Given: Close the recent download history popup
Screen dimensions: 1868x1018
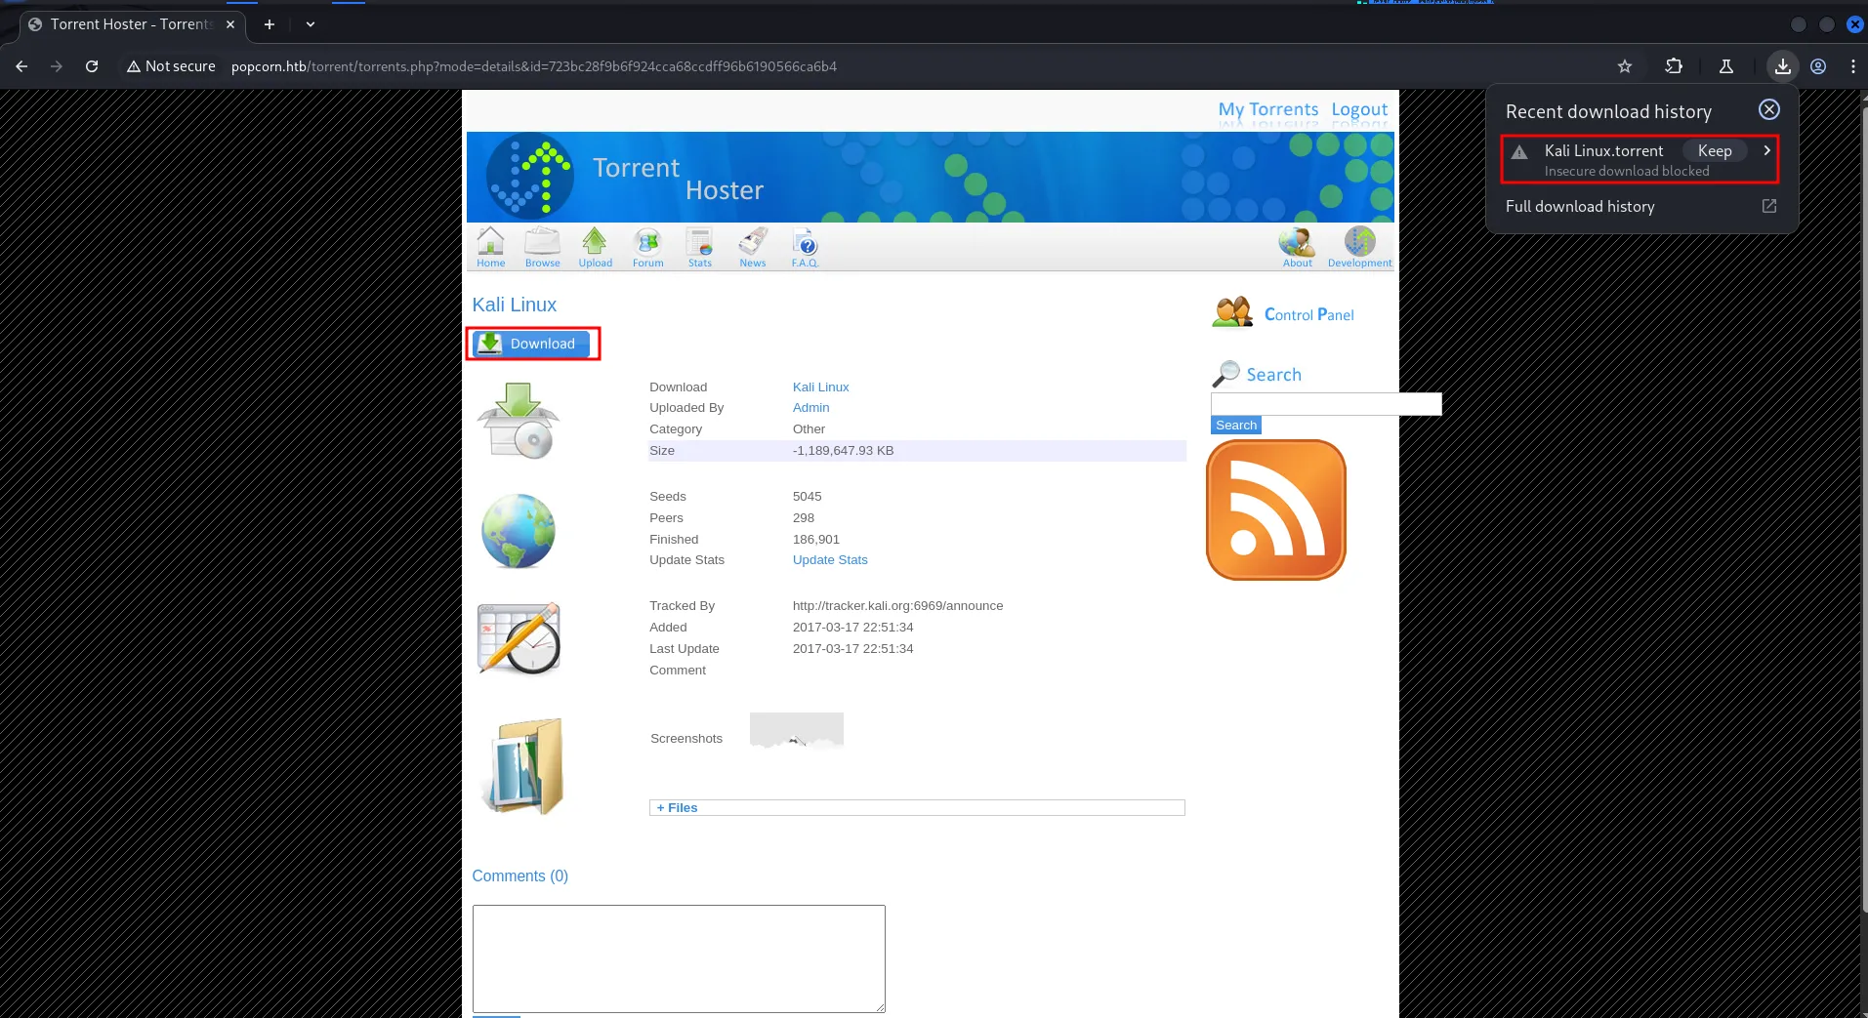Looking at the screenshot, I should [1769, 109].
